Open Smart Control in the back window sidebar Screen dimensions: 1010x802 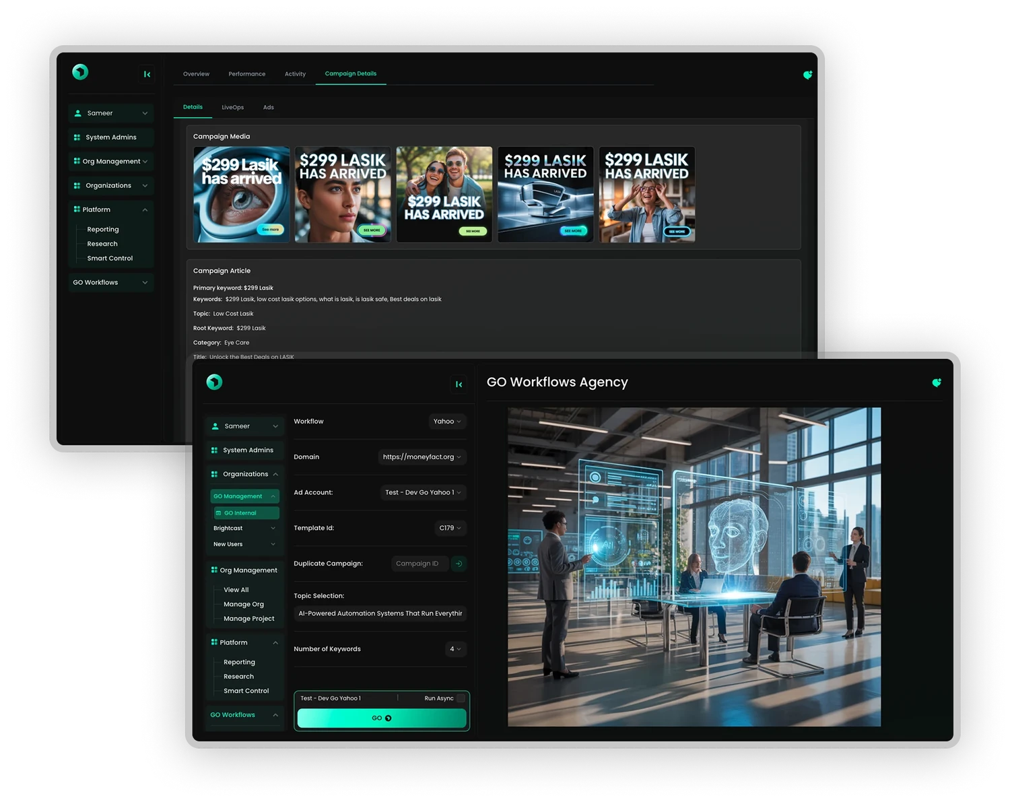click(110, 259)
